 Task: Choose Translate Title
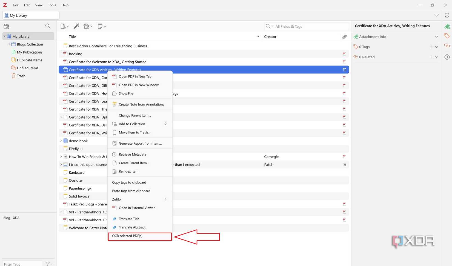140,219
